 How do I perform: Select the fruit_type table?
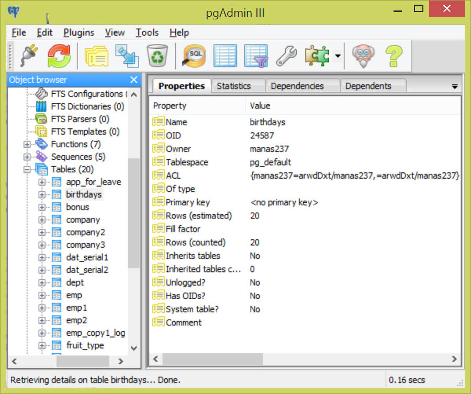(85, 346)
